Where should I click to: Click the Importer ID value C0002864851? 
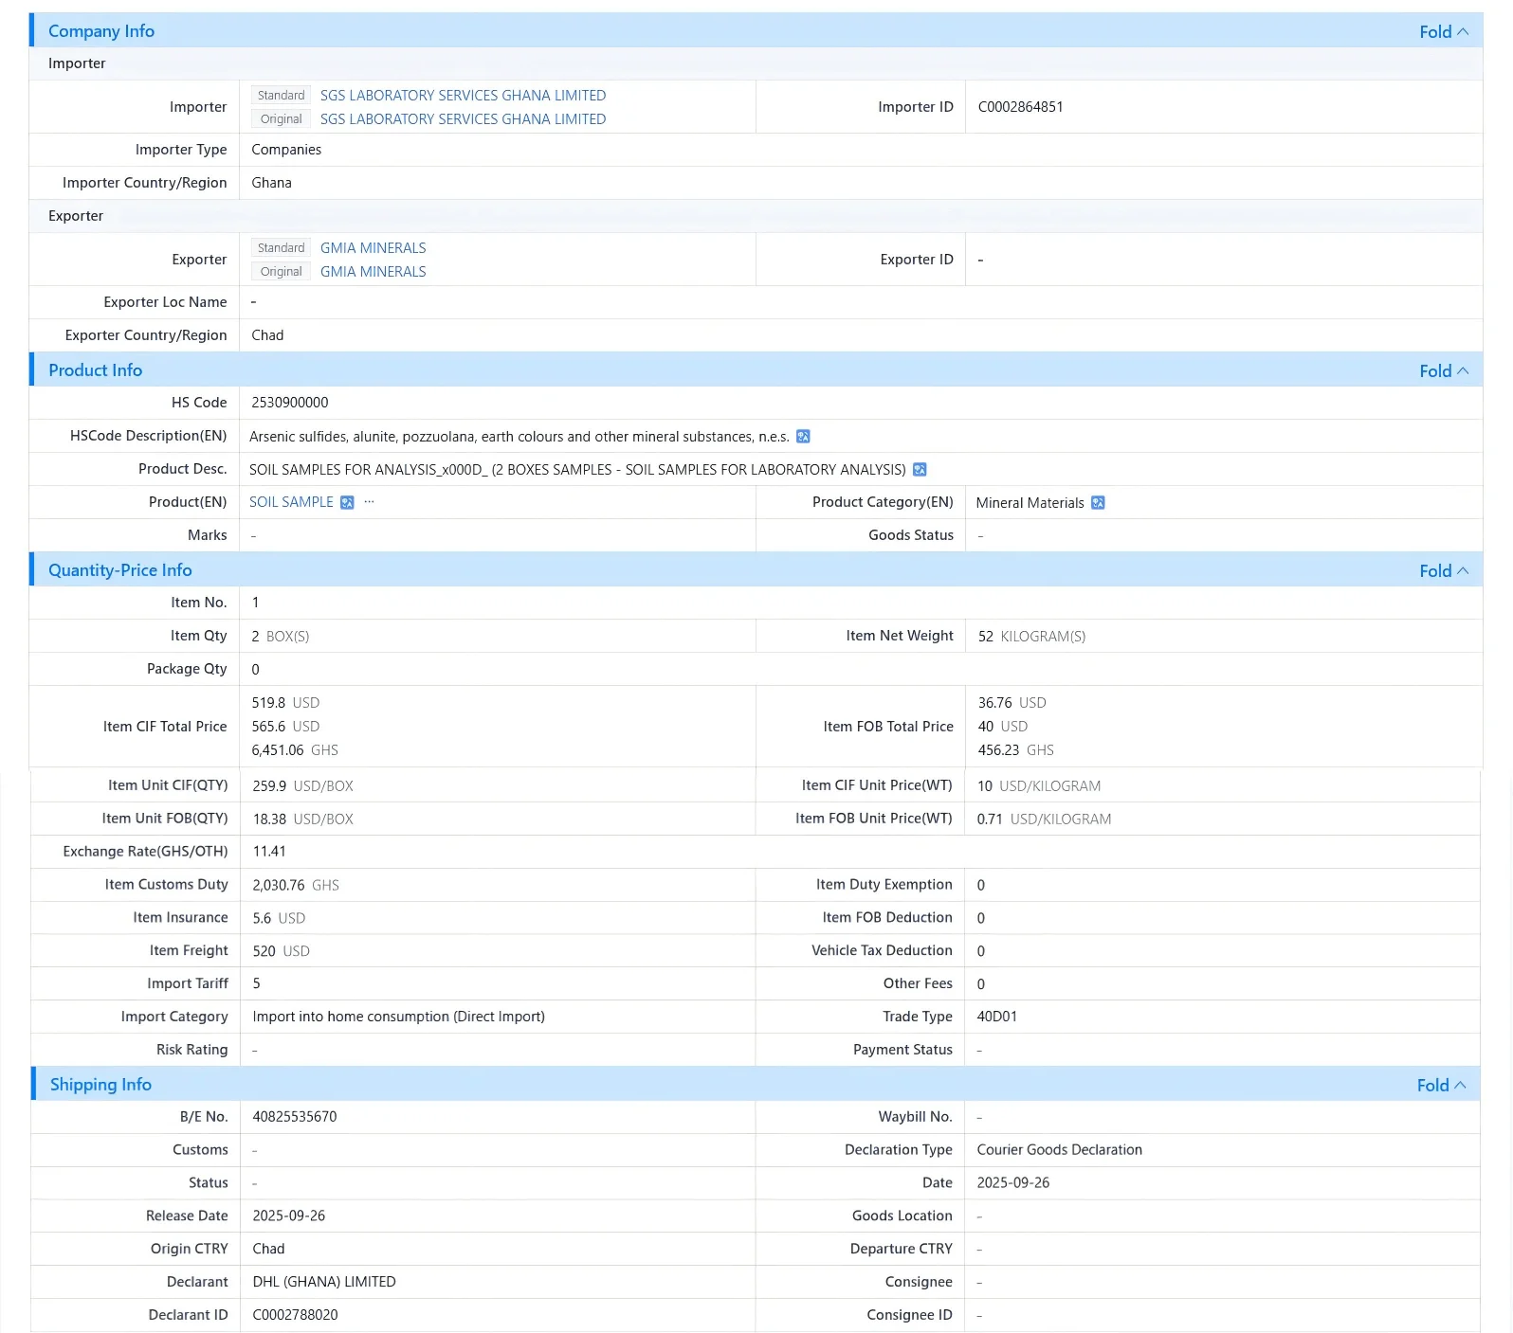(x=1020, y=107)
